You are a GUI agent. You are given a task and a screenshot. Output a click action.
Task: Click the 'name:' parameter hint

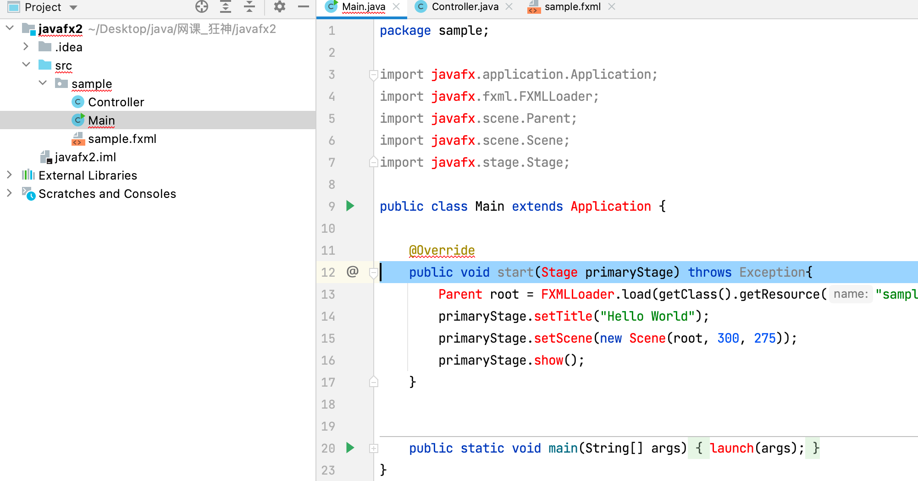tap(851, 294)
